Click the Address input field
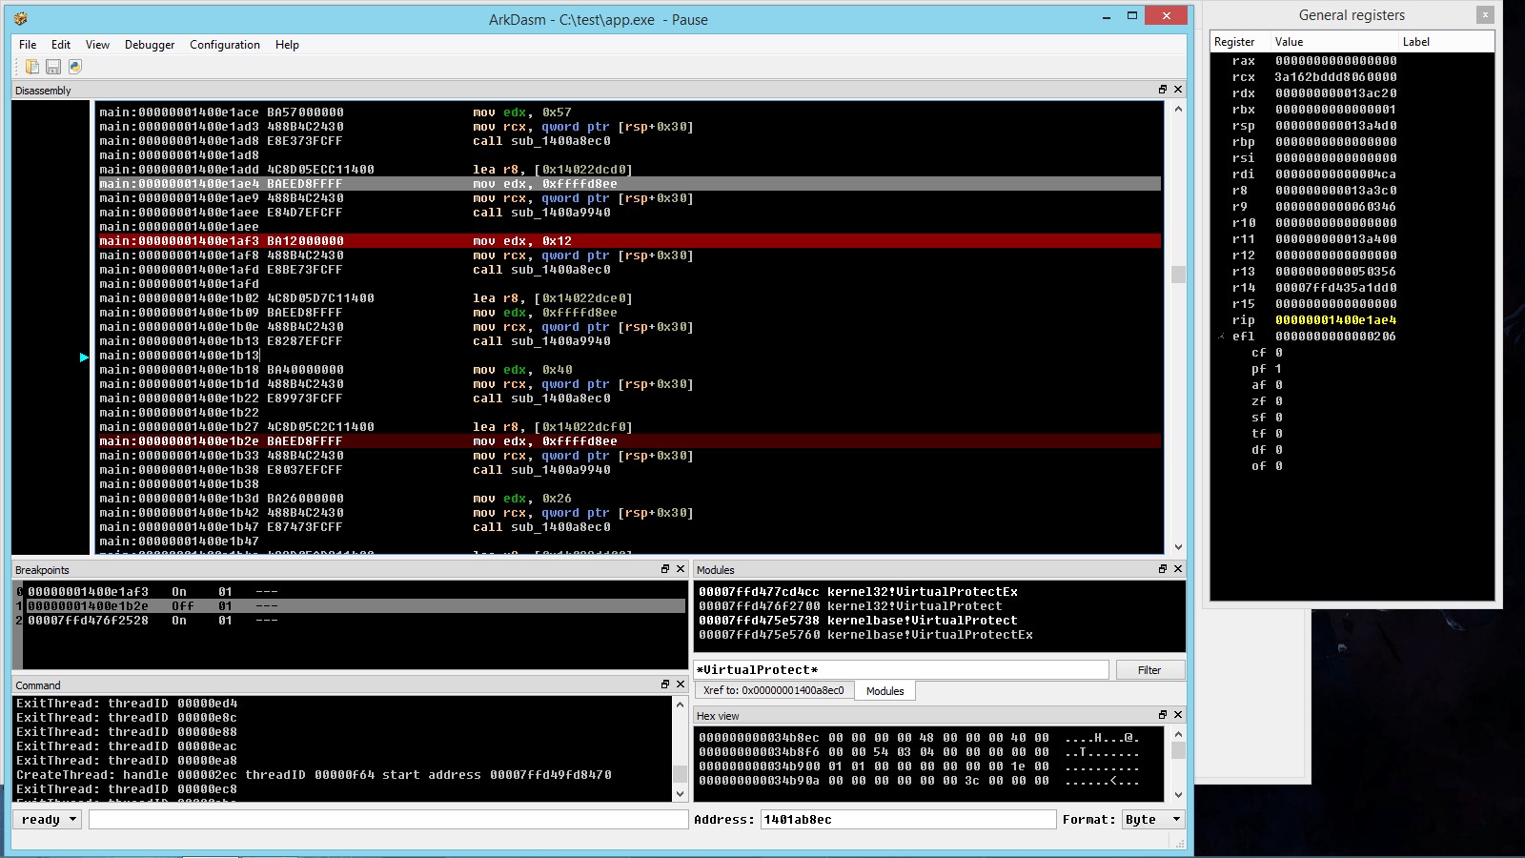 (907, 819)
